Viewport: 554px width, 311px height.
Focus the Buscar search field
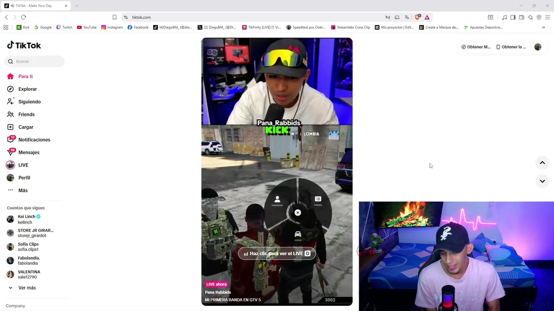35,61
